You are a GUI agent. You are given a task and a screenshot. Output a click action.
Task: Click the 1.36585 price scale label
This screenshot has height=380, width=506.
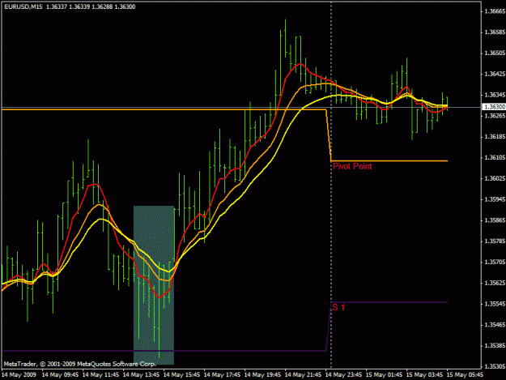[x=495, y=32]
